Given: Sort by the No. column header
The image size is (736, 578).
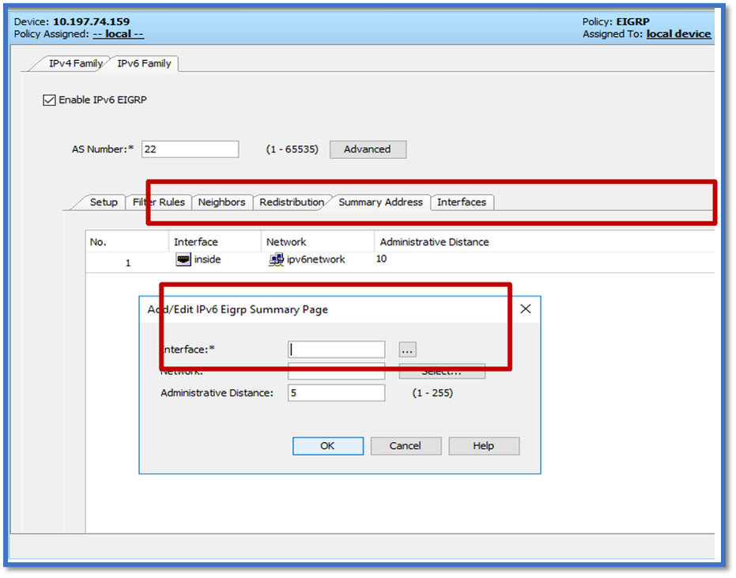Looking at the screenshot, I should (x=126, y=242).
